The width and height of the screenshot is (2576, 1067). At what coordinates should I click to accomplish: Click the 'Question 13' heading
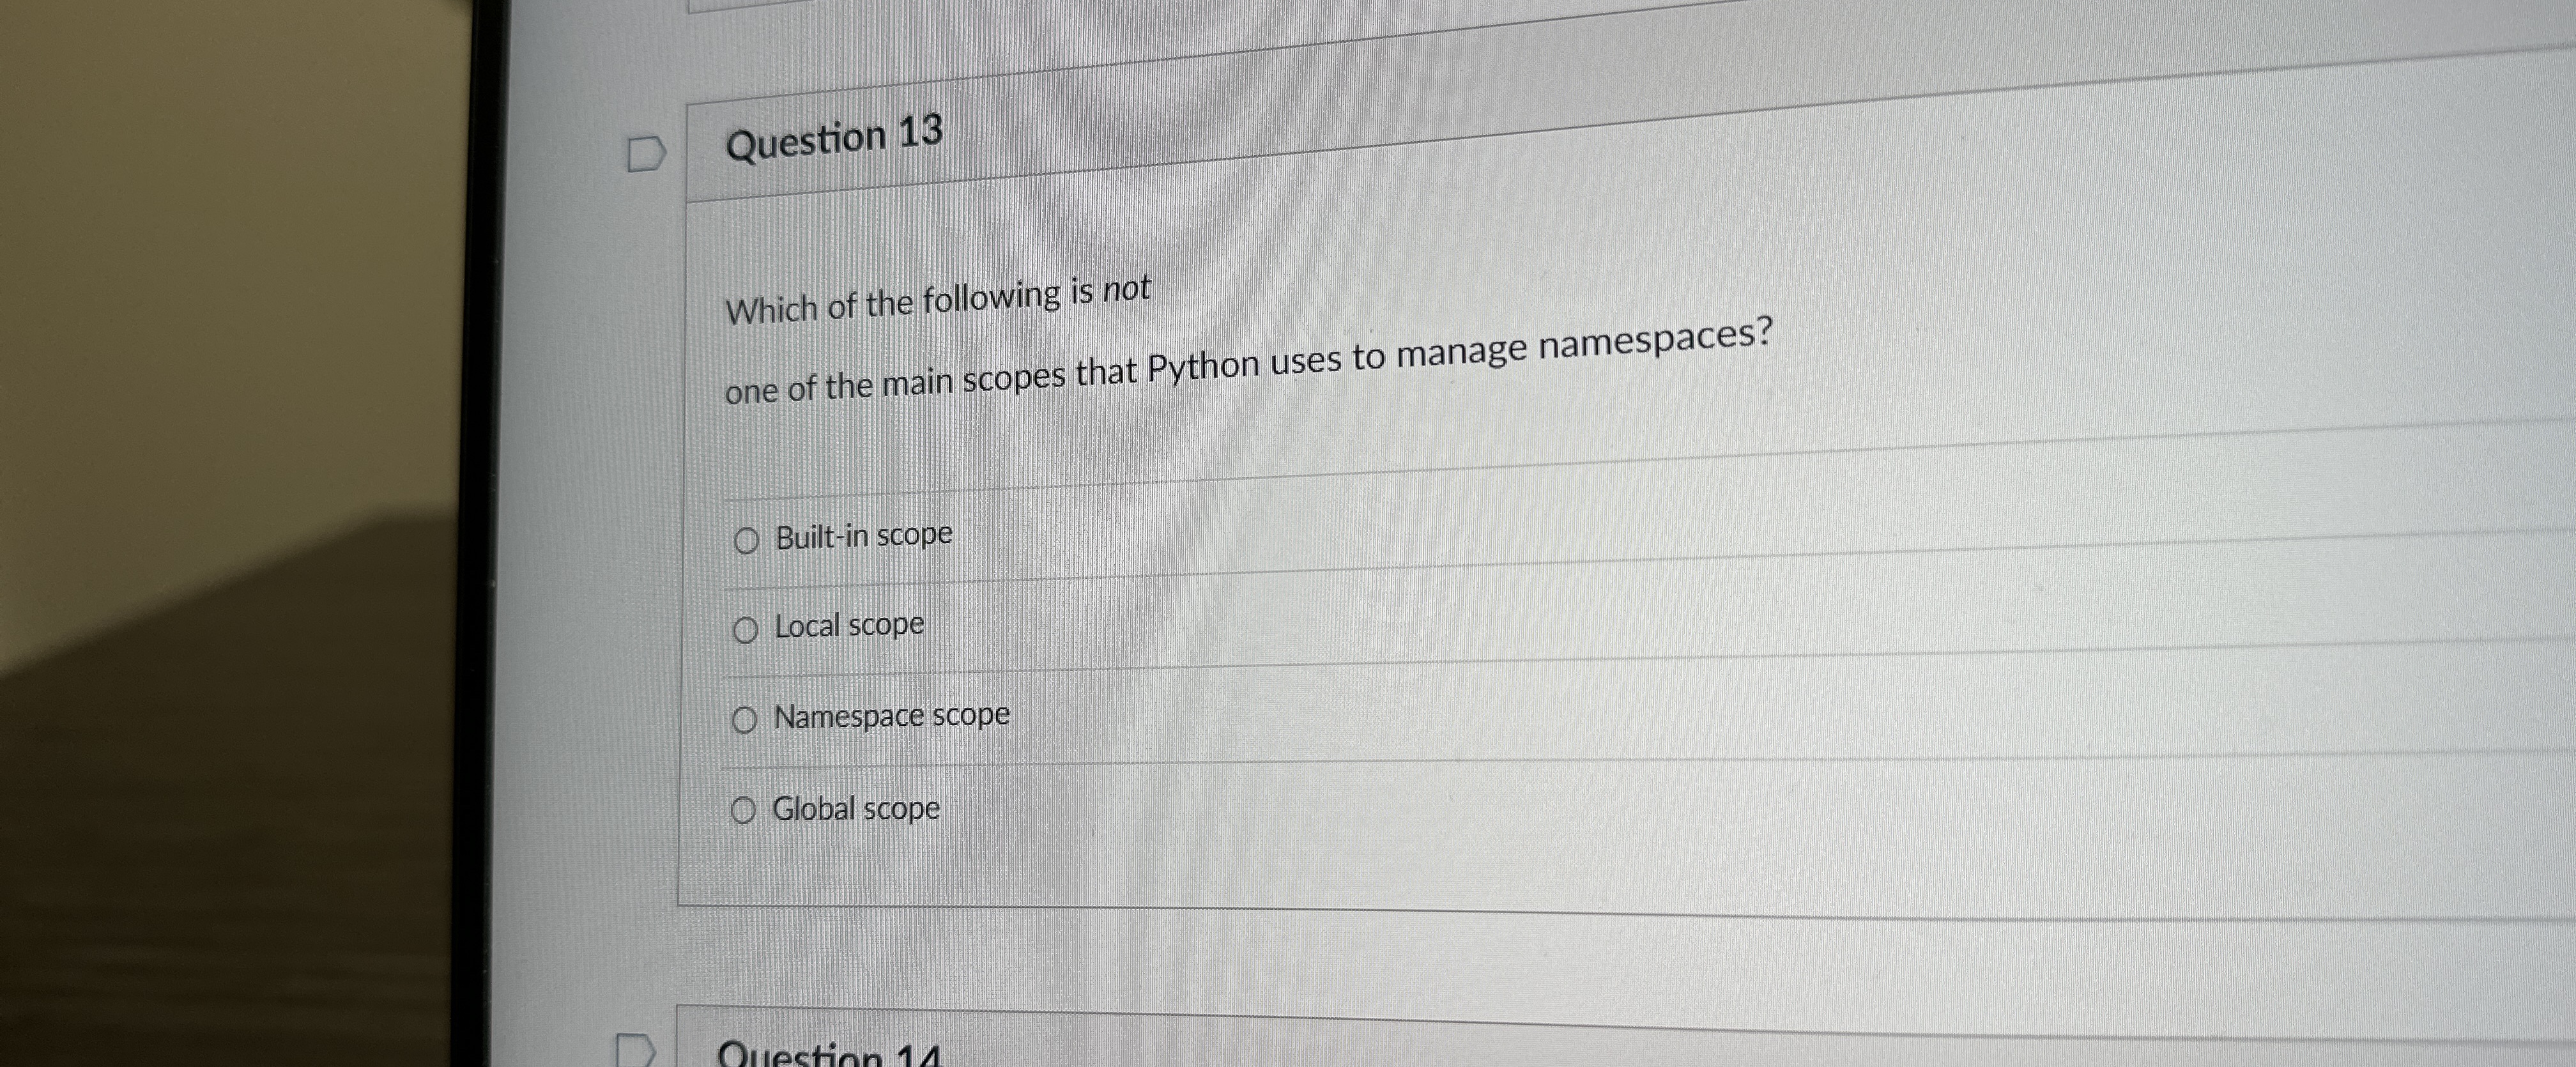click(x=834, y=138)
